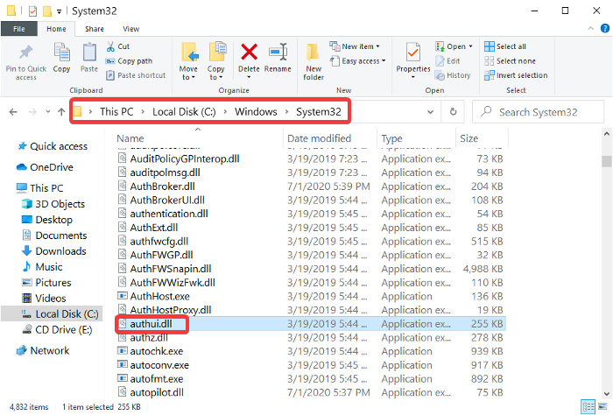Viewport: 613px width, 415px height.
Task: Open the New item dropdown
Action: [355, 46]
